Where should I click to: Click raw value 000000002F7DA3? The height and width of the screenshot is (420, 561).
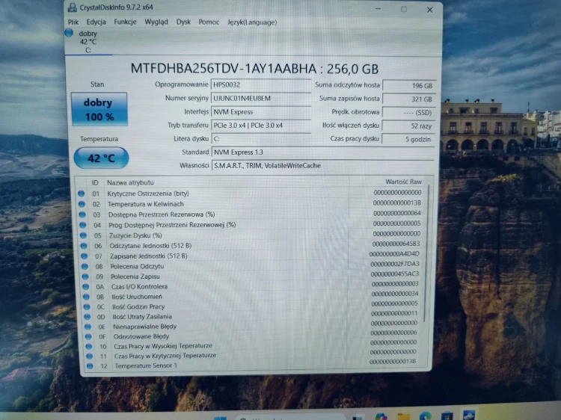pos(395,264)
